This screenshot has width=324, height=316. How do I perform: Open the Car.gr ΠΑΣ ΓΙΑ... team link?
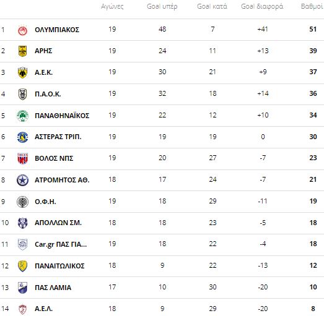(x=61, y=244)
